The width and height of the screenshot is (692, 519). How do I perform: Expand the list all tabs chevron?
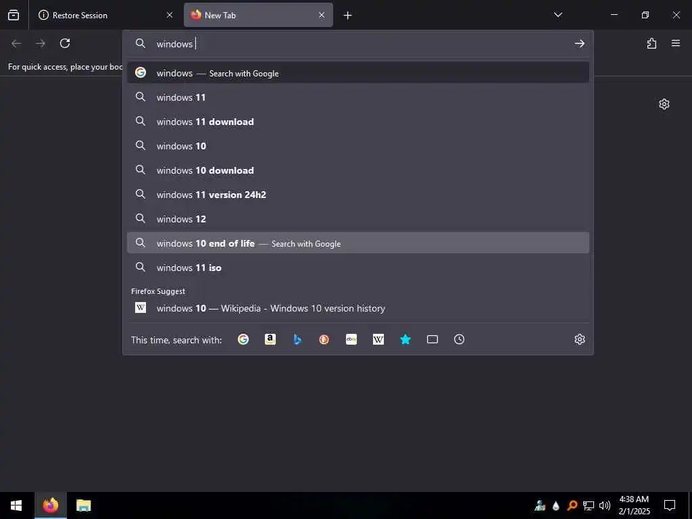(558, 15)
